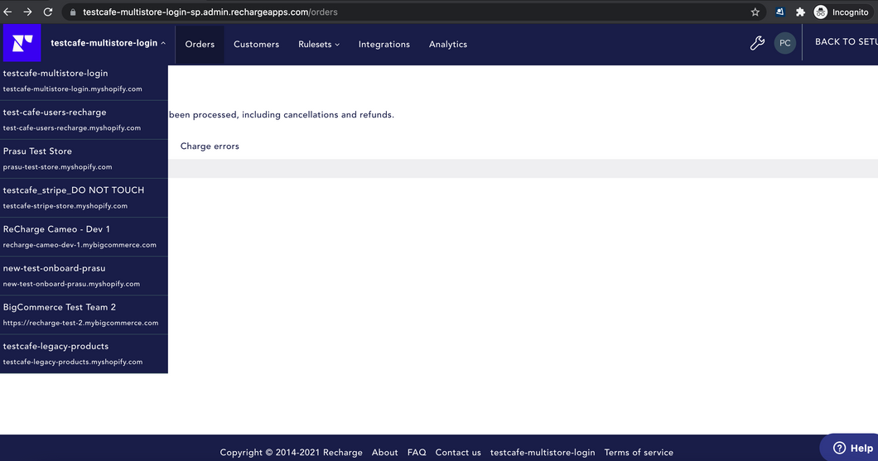Open the Help widget
The height and width of the screenshot is (461, 878).
[x=851, y=448]
